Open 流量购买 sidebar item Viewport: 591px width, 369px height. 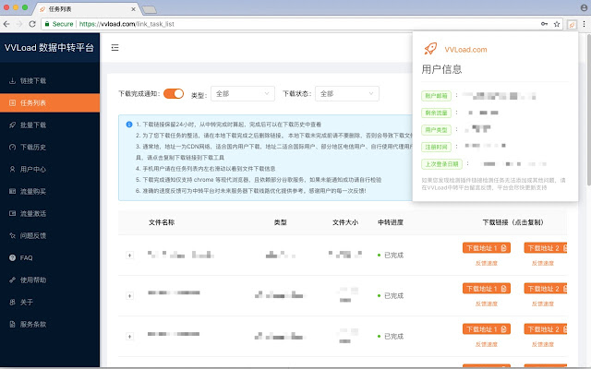click(50, 191)
